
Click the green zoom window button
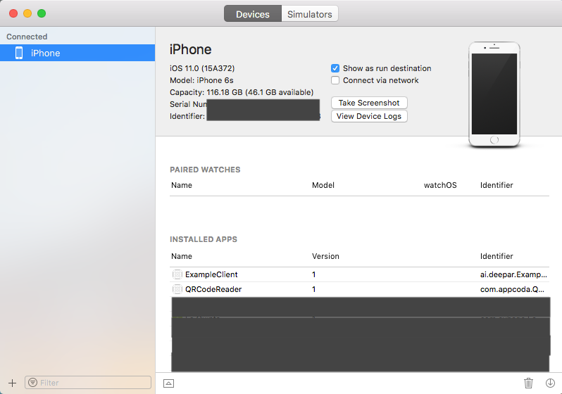(x=42, y=13)
